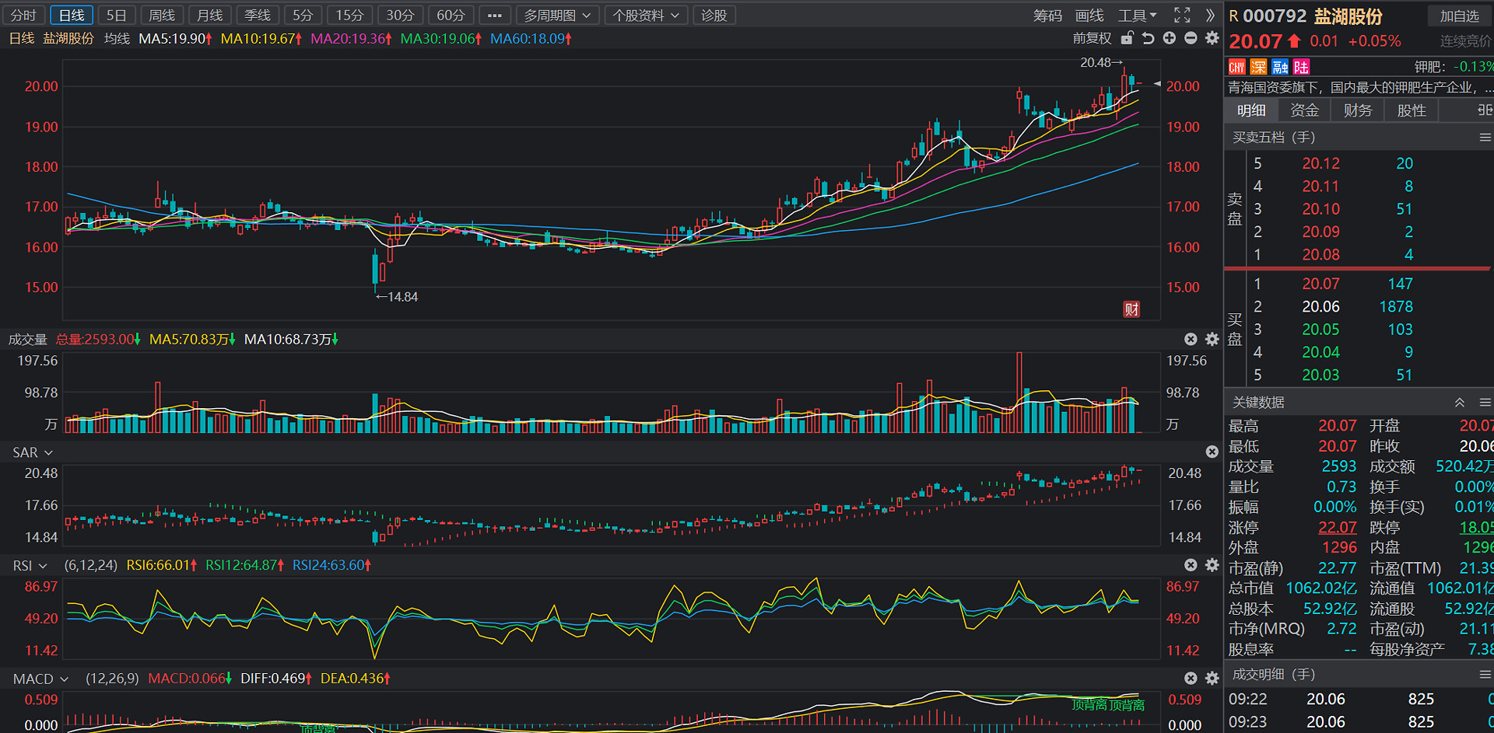Screen dimensions: 1494x733
Task: Click the chart lock icon
Action: tap(1127, 38)
